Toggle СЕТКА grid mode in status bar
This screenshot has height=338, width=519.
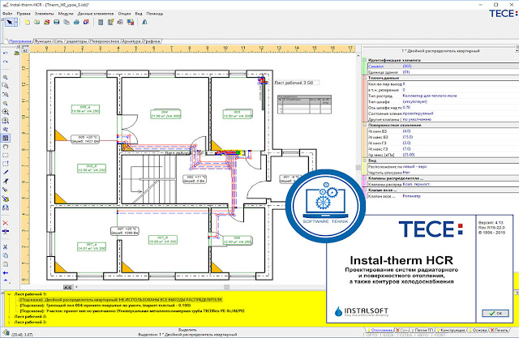point(405,335)
